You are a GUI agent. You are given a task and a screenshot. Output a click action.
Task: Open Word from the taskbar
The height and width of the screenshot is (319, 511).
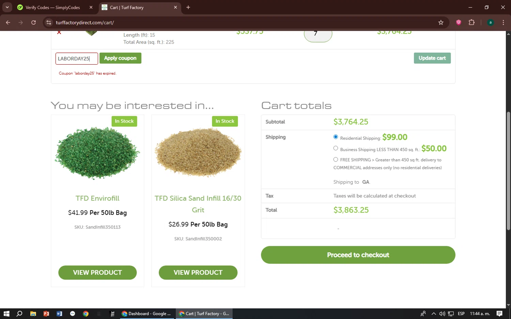(x=59, y=314)
